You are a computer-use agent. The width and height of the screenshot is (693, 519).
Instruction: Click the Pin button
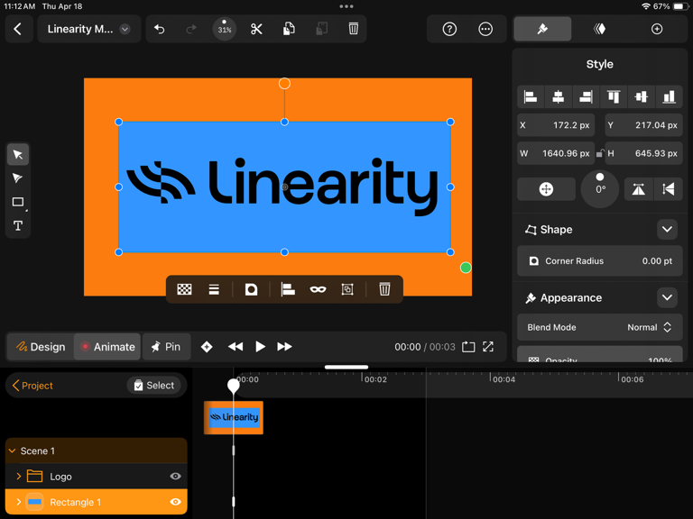pos(166,347)
